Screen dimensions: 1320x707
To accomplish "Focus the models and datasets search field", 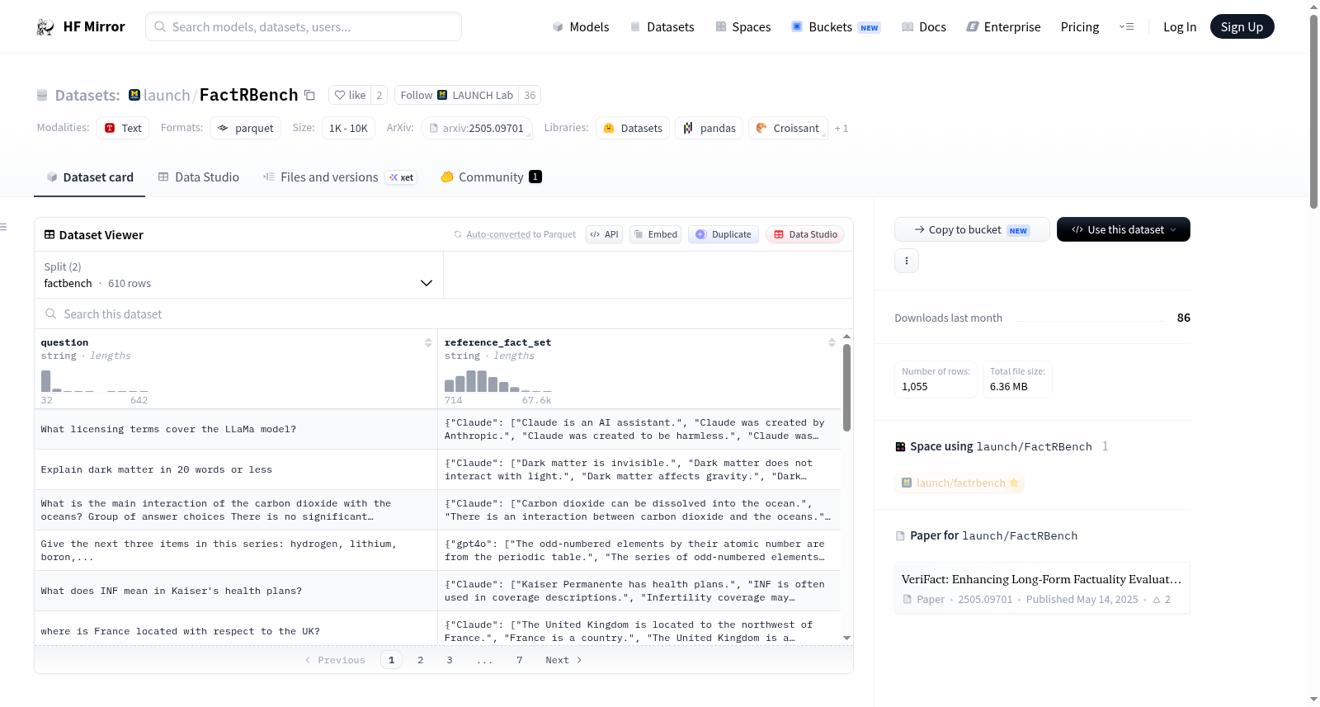I will pyautogui.click(x=304, y=26).
